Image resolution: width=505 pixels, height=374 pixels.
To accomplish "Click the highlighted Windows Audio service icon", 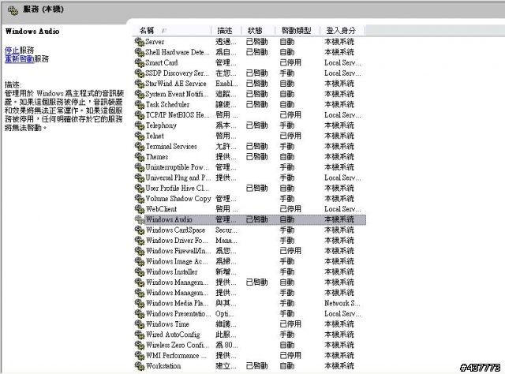I will pos(139,219).
